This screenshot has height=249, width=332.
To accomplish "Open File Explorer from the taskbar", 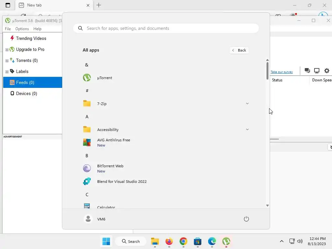I will pos(155,241).
